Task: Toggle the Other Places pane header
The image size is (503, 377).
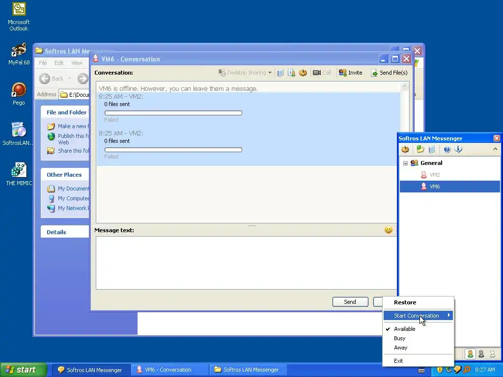Action: pos(65,175)
